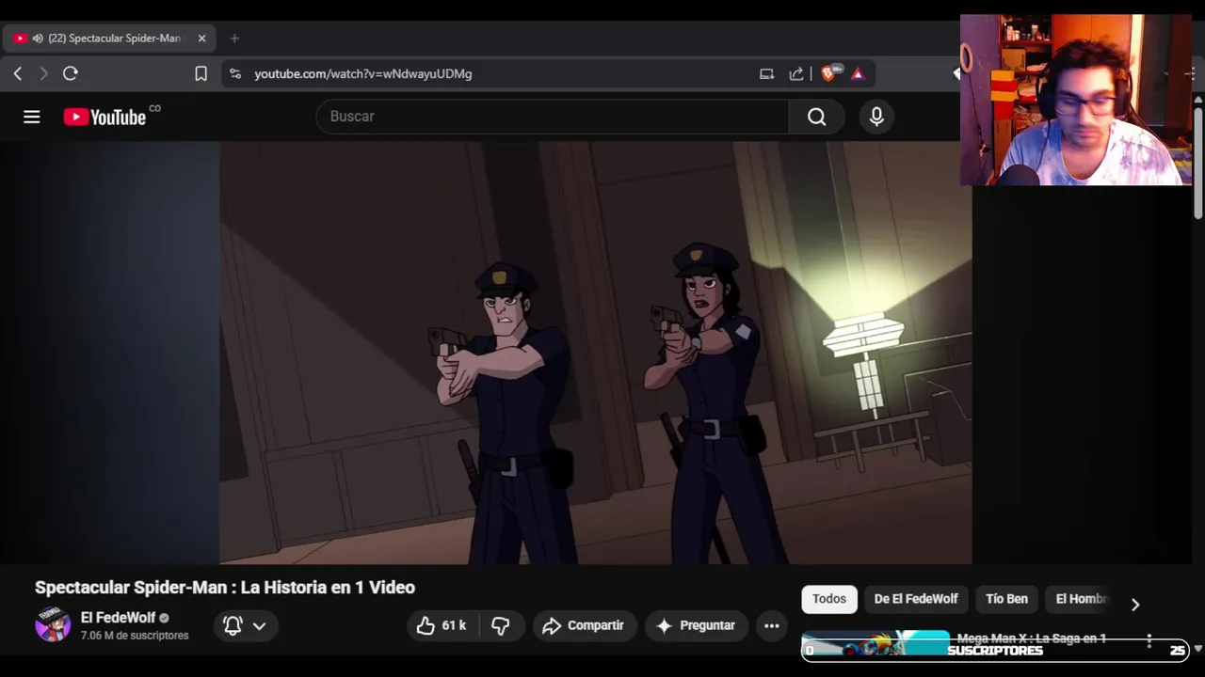
Task: Open the YouTube hamburger guide menu
Action: [32, 117]
